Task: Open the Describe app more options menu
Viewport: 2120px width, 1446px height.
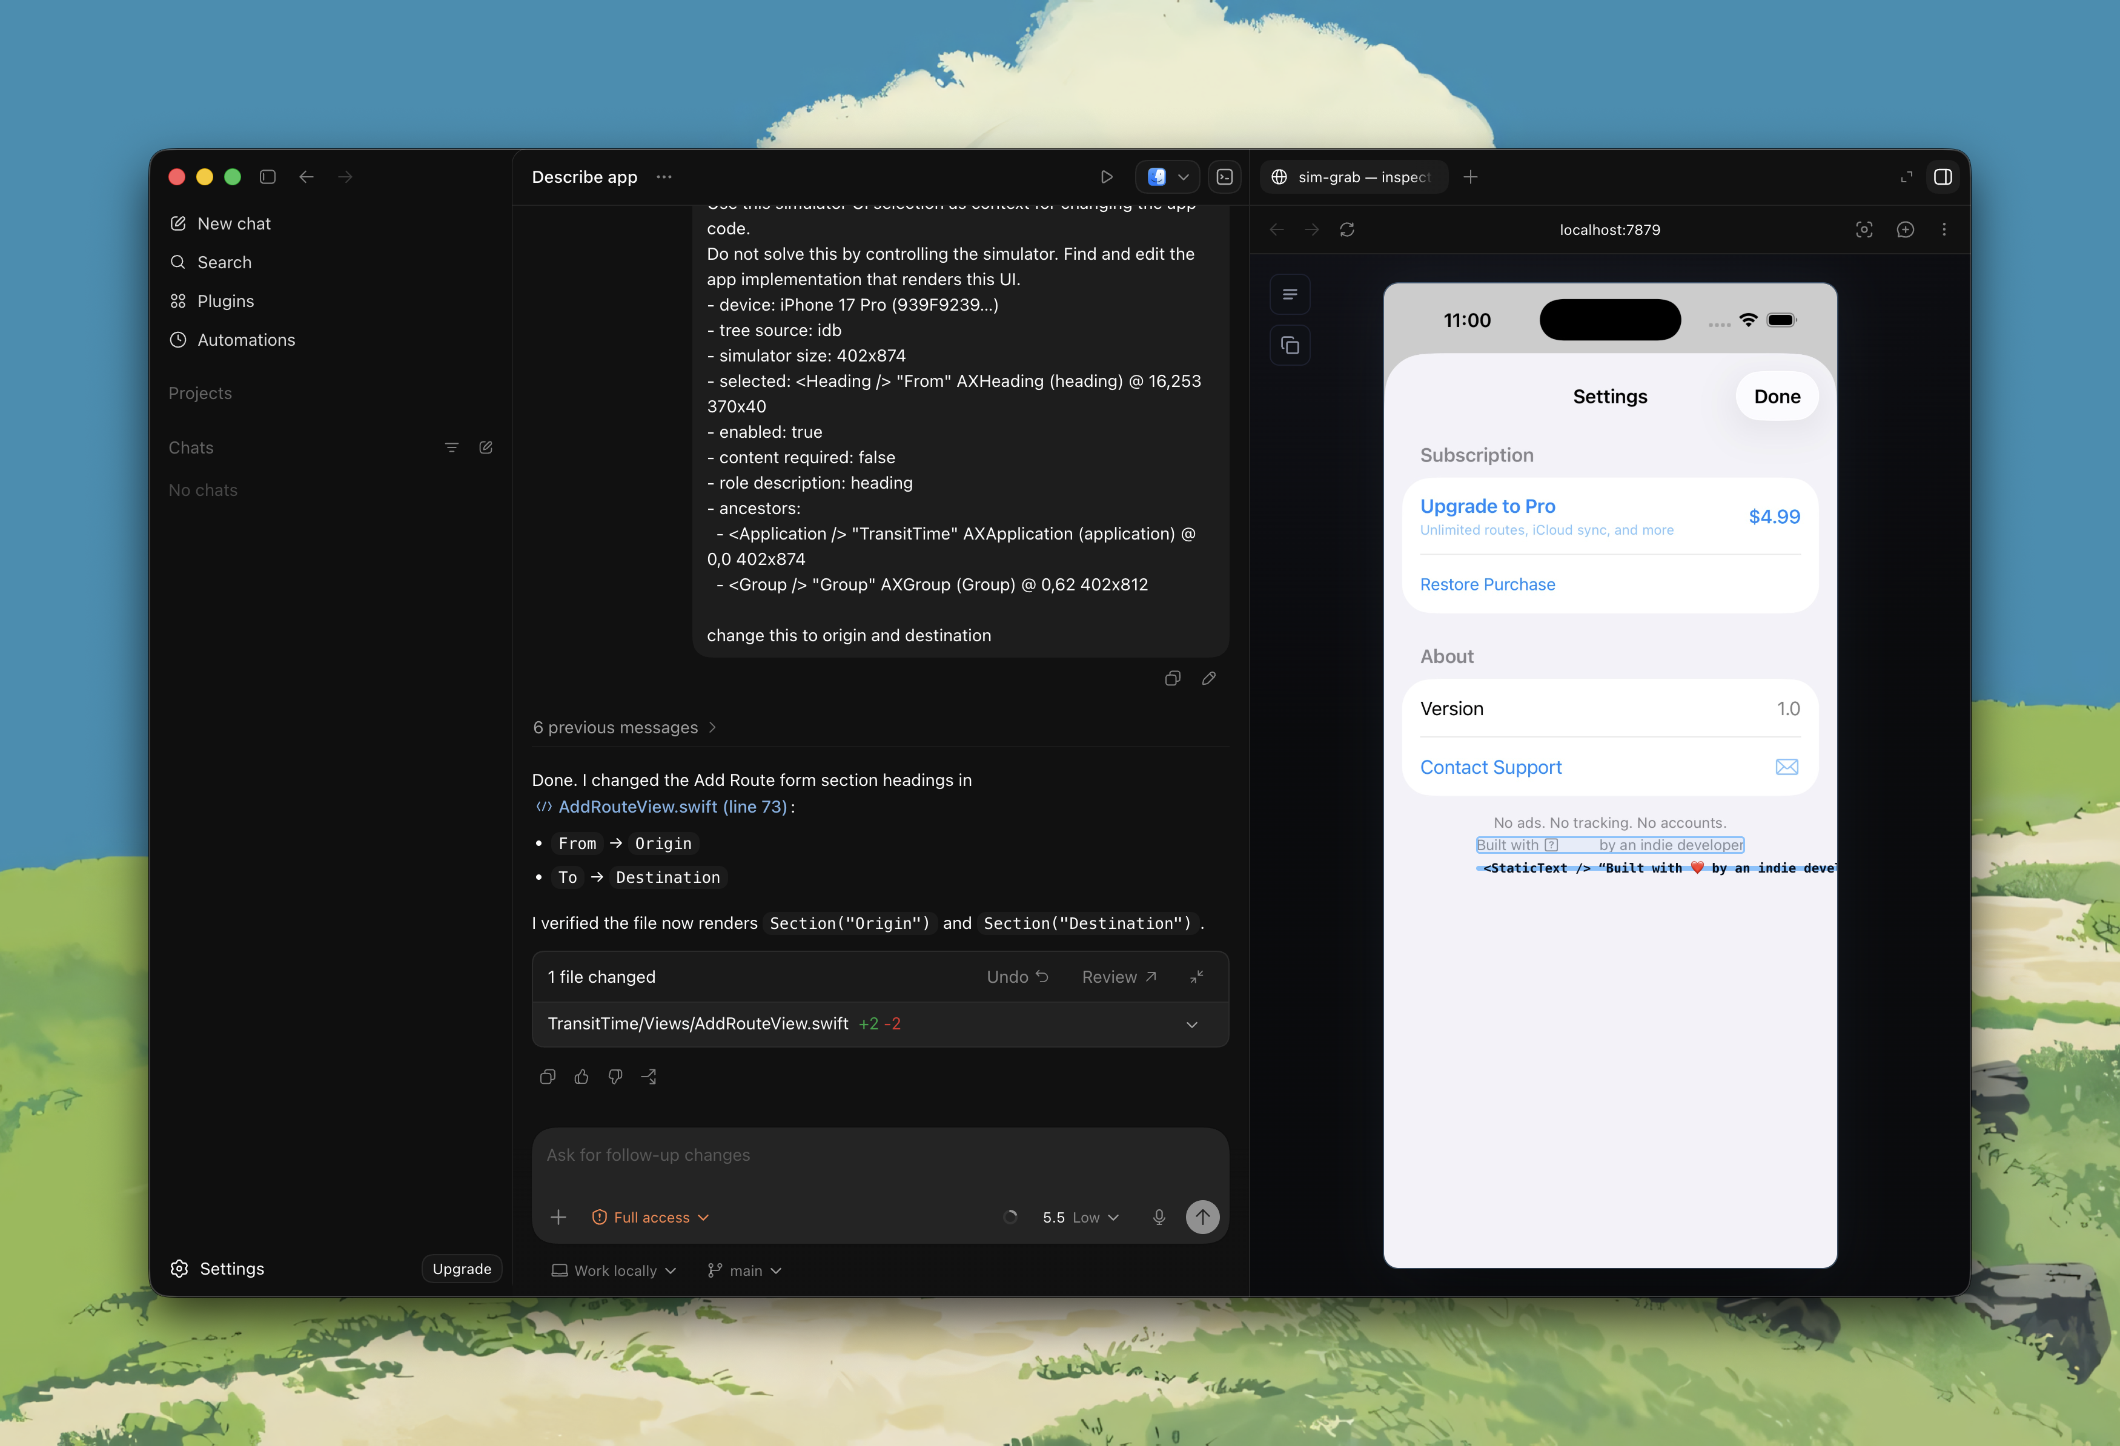Action: pyautogui.click(x=664, y=177)
